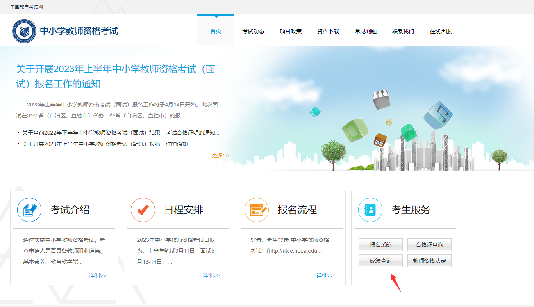Click the 日程安排 exam date description
The height and width of the screenshot is (307, 534).
click(176, 251)
